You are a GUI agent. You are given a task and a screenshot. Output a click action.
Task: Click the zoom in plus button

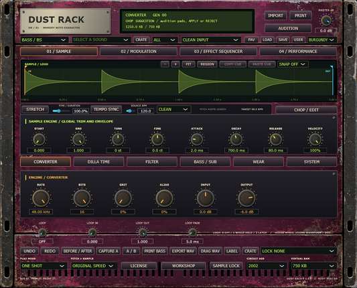(175, 64)
